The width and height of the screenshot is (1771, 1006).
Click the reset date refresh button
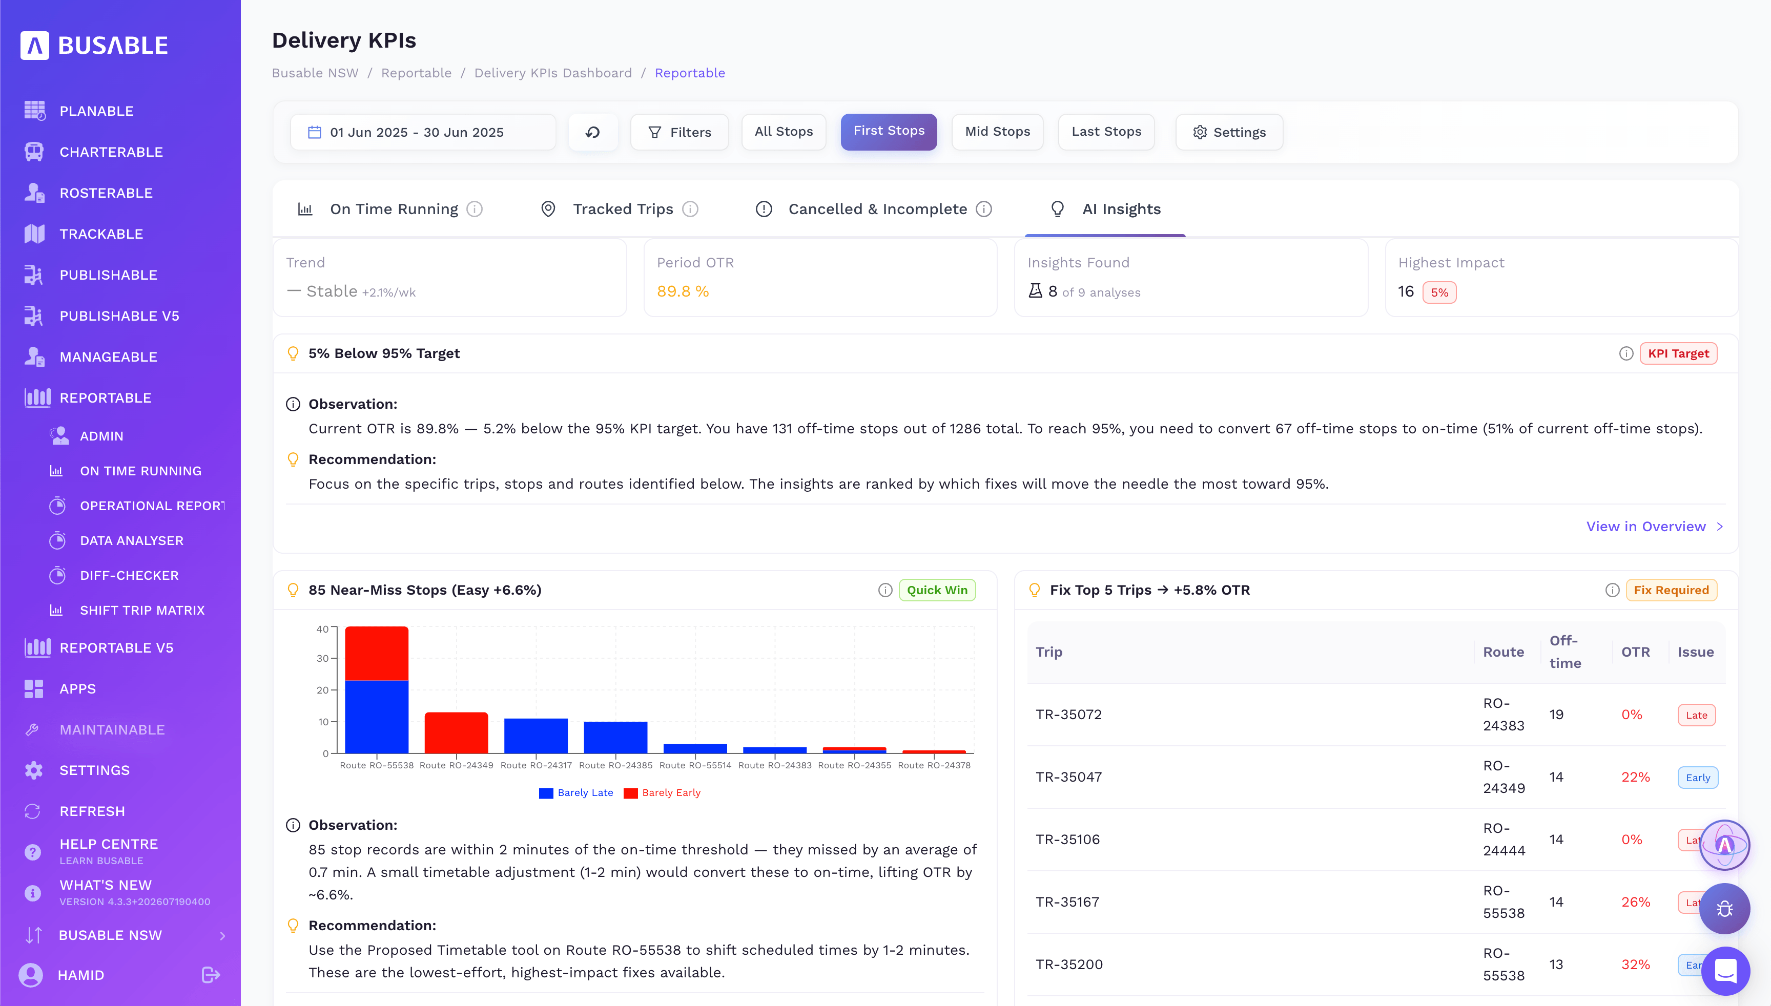[592, 132]
